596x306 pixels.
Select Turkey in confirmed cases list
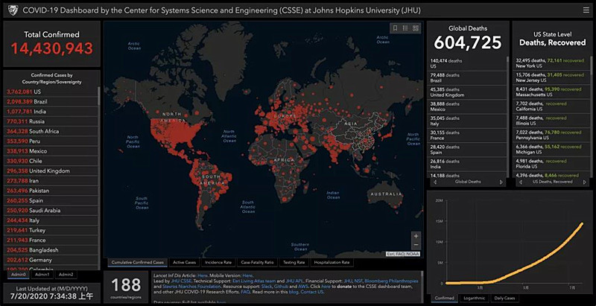coord(51,230)
